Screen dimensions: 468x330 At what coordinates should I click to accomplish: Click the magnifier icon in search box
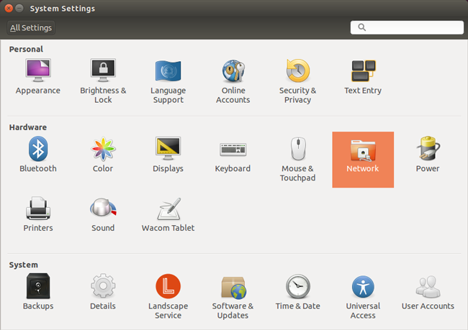361,27
